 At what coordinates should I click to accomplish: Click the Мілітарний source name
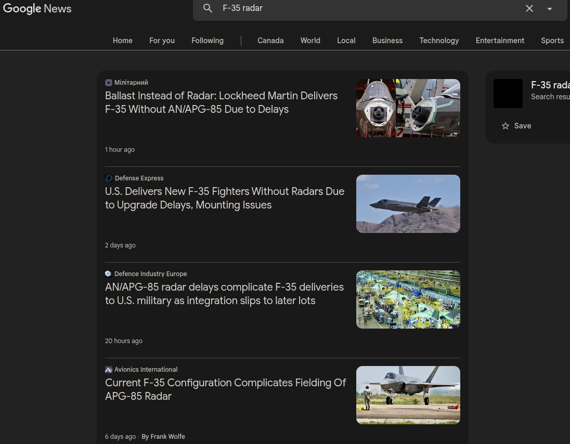131,83
